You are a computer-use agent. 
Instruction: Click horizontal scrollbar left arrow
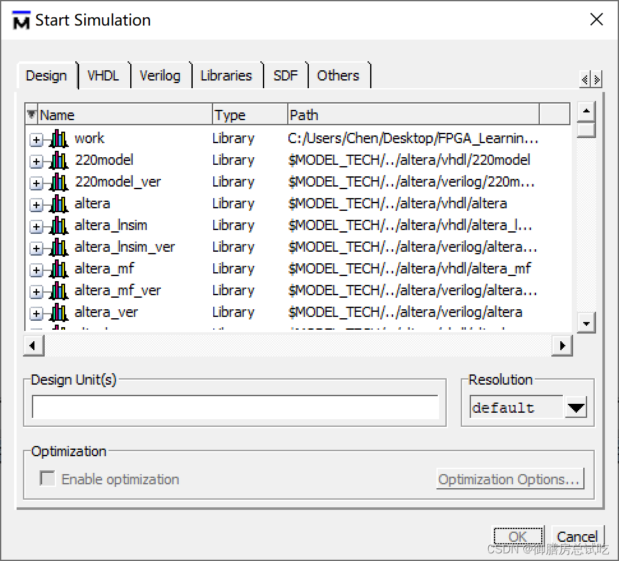[33, 346]
